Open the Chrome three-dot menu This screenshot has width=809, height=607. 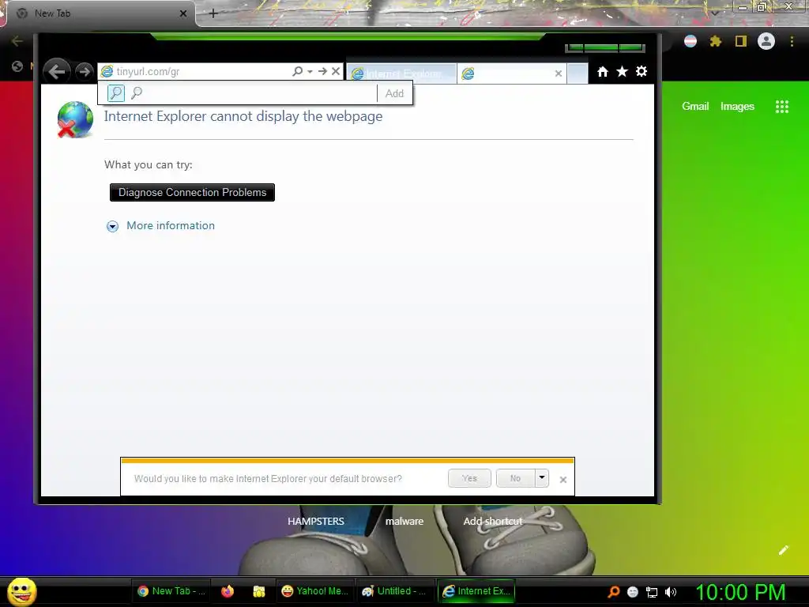pos(792,41)
